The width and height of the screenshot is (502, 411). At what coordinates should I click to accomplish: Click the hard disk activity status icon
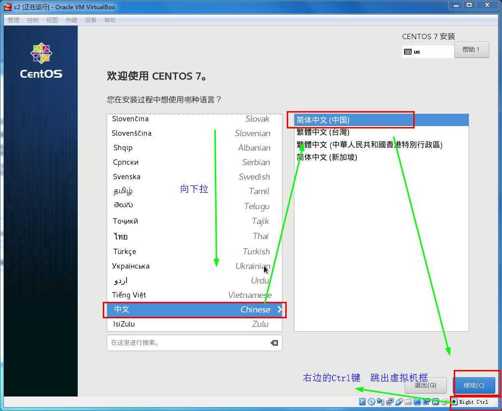pos(362,401)
